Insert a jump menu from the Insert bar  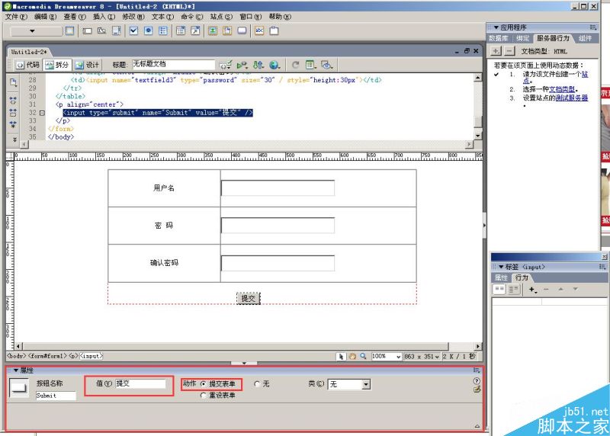click(195, 30)
